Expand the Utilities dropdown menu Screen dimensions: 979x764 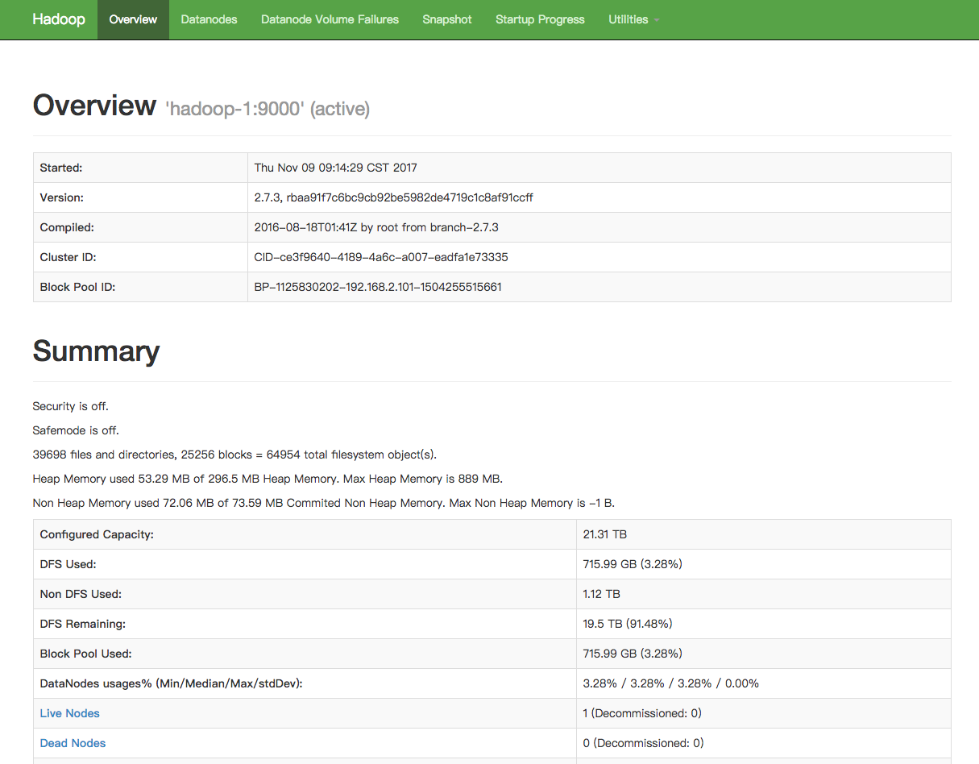click(633, 19)
